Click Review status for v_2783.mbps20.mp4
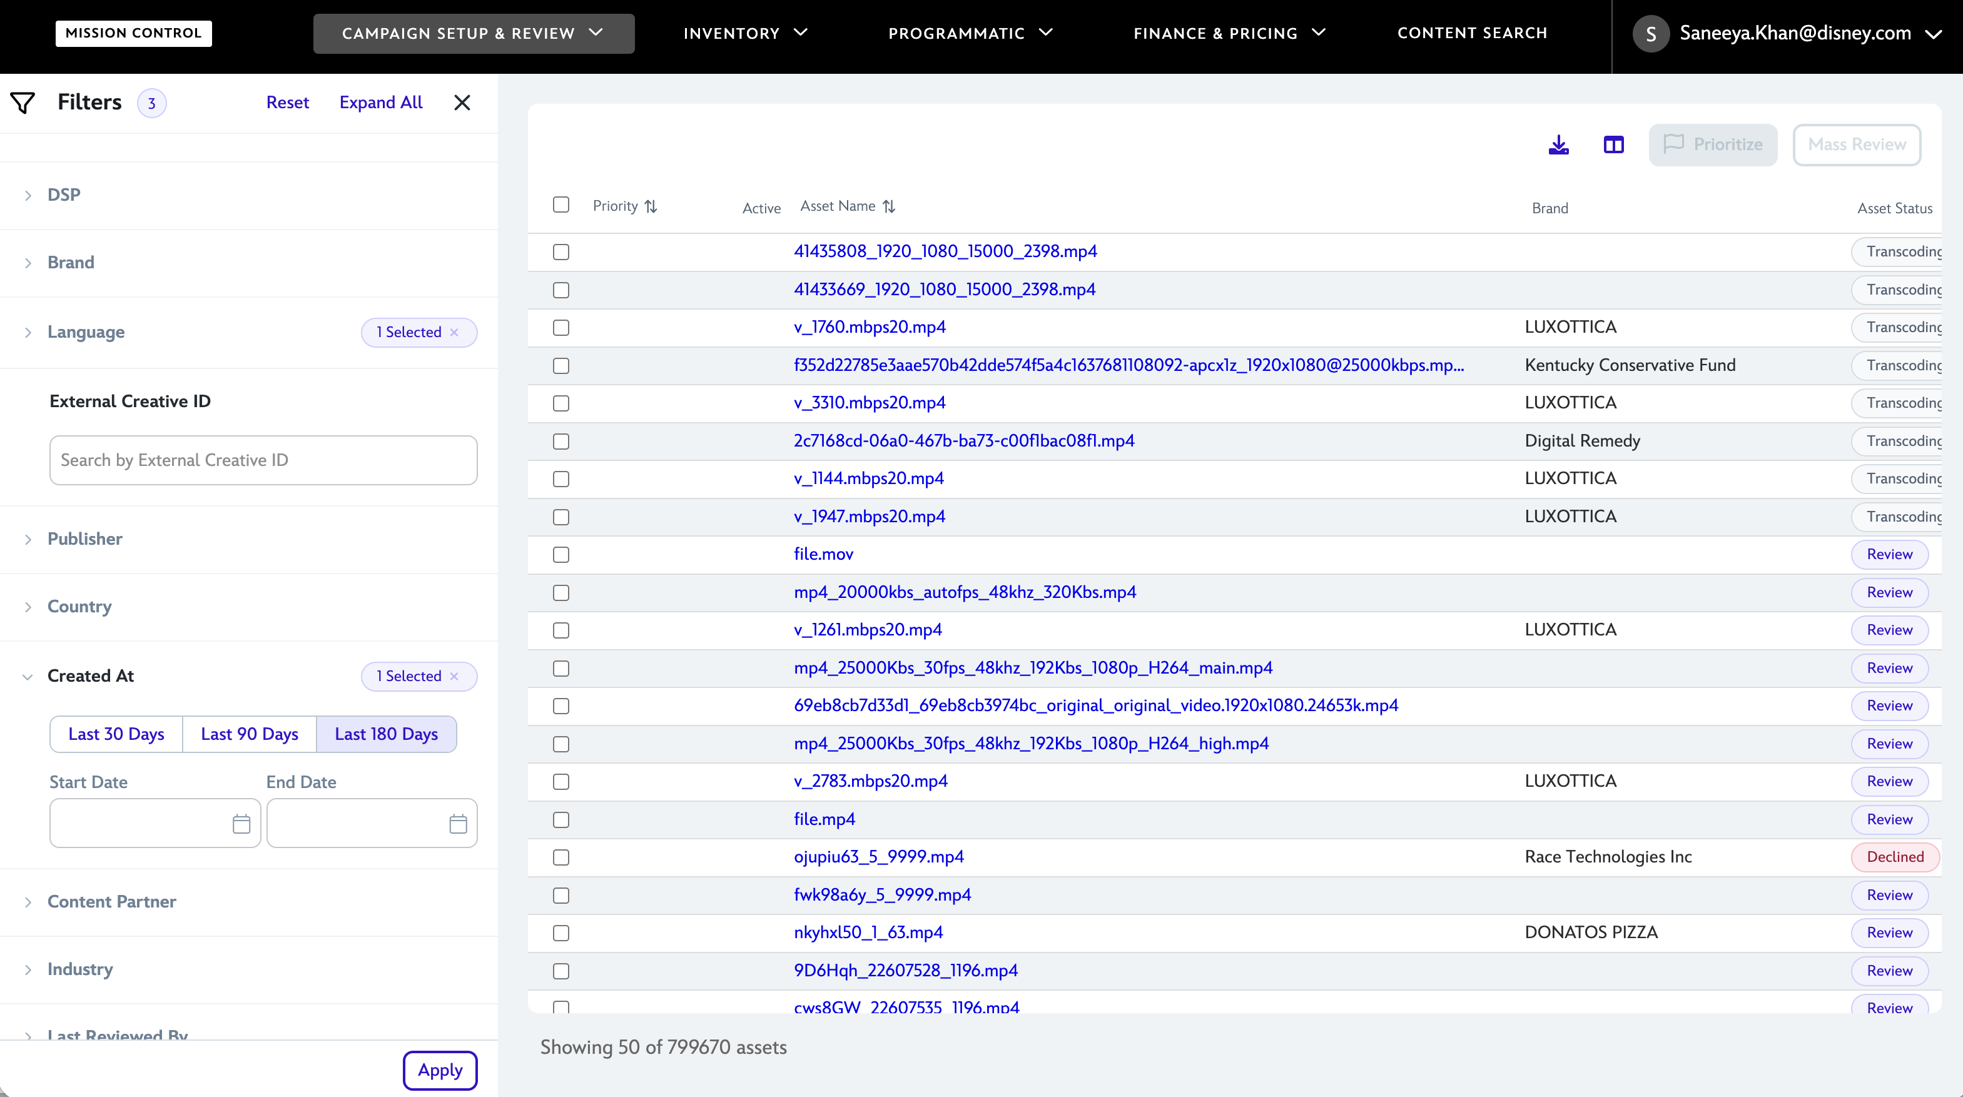 click(x=1890, y=782)
